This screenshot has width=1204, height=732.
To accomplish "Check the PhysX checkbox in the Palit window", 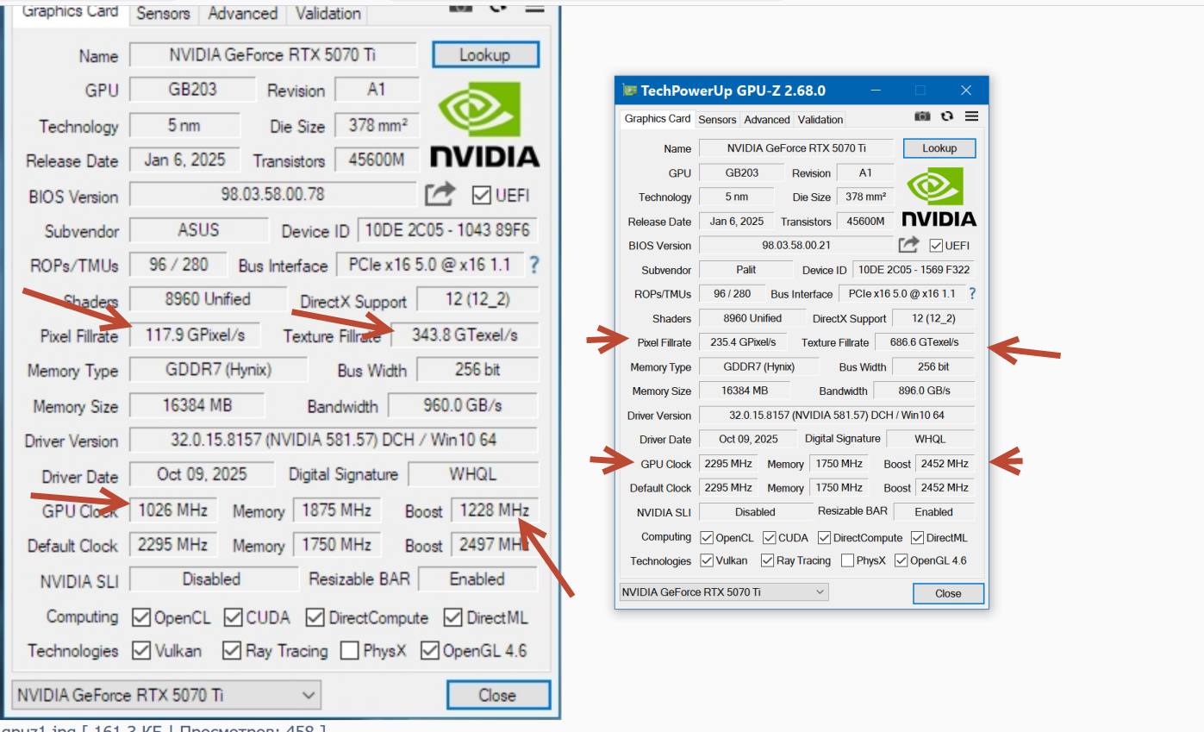I will pos(848,560).
